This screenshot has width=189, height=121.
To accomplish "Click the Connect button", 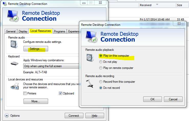I will pyautogui.click(x=74, y=116).
